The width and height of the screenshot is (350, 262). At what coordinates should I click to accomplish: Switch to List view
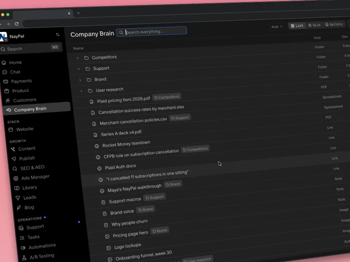pos(297,25)
